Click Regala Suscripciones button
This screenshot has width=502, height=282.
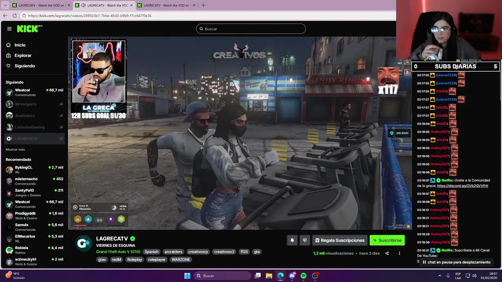[x=340, y=240]
